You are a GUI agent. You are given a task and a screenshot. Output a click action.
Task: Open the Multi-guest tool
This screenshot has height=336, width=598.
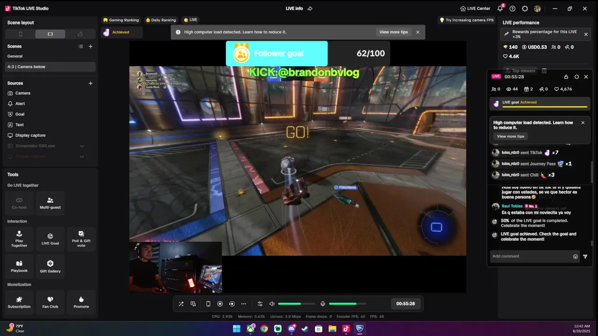point(50,203)
